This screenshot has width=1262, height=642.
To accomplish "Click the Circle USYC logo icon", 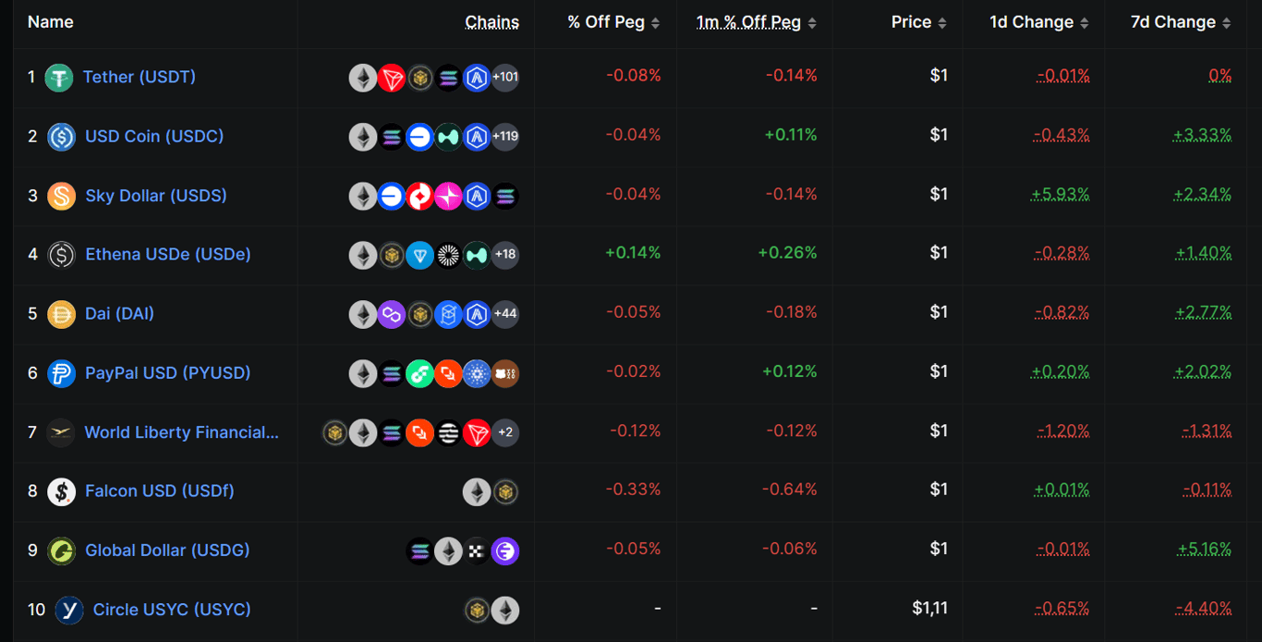I will pyautogui.click(x=69, y=610).
